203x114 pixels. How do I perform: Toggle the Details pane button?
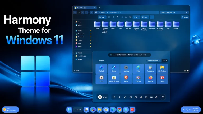tap(184, 17)
